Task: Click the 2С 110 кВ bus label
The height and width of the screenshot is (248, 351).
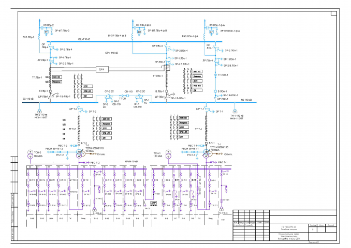Action: [x=28, y=99]
